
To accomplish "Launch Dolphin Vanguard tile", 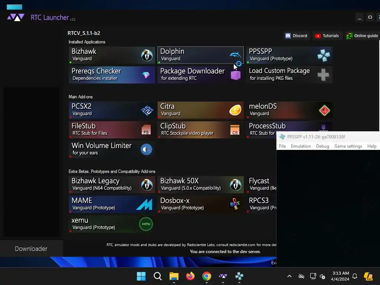I will tap(200, 55).
